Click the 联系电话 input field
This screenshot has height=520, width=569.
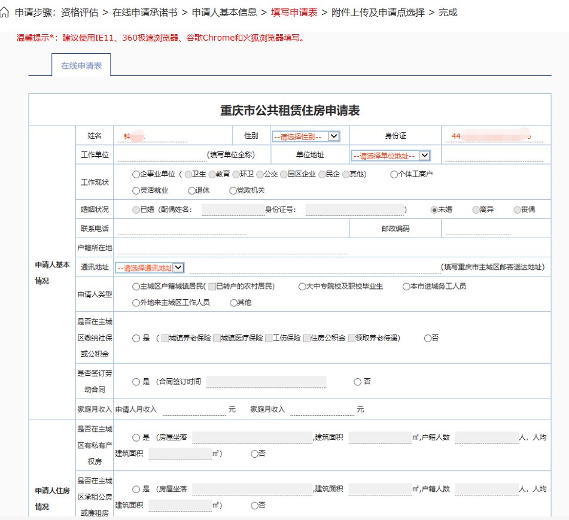(x=232, y=229)
